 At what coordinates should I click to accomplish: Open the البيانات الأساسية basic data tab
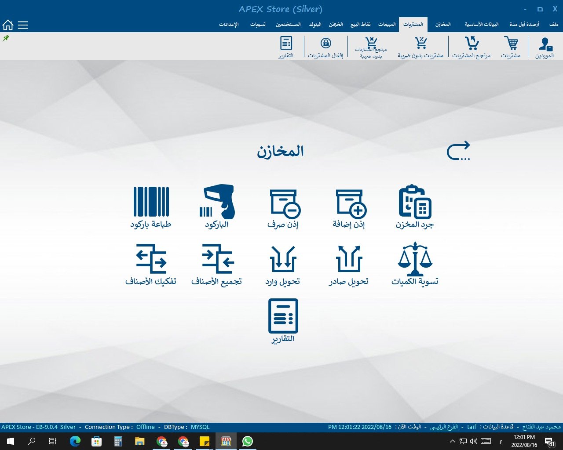click(x=482, y=25)
